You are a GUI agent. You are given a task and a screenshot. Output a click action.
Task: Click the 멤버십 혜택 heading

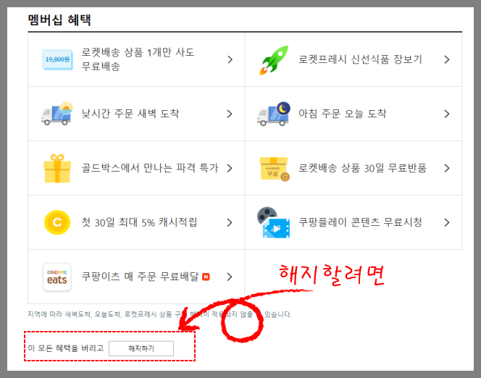pos(59,20)
